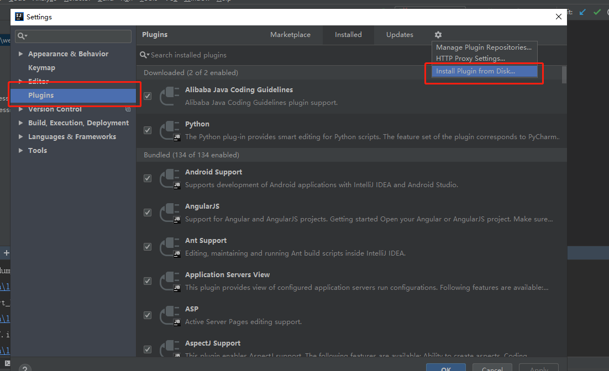Choose Manage Plugin Repositories menu entry
Screen dimensions: 609x371
(484, 47)
